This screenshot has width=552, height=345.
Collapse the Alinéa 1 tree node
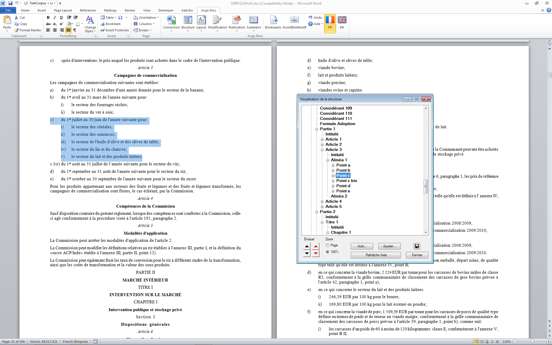(x=328, y=160)
